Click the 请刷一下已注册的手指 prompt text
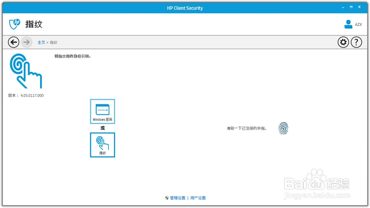Screen dimensions: 370x208 [x=247, y=128]
